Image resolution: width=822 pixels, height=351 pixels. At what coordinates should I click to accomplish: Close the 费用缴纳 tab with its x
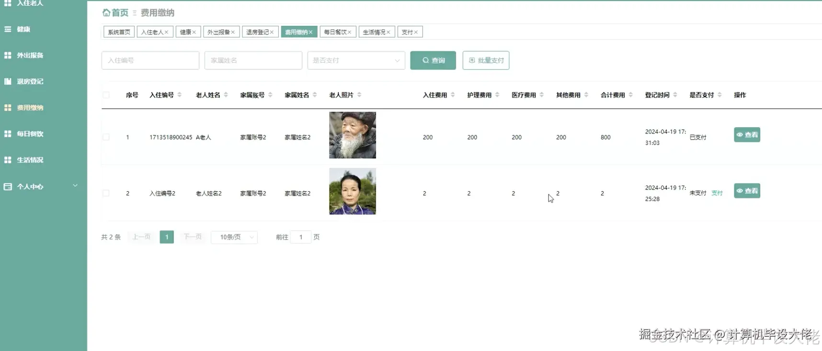coord(310,32)
